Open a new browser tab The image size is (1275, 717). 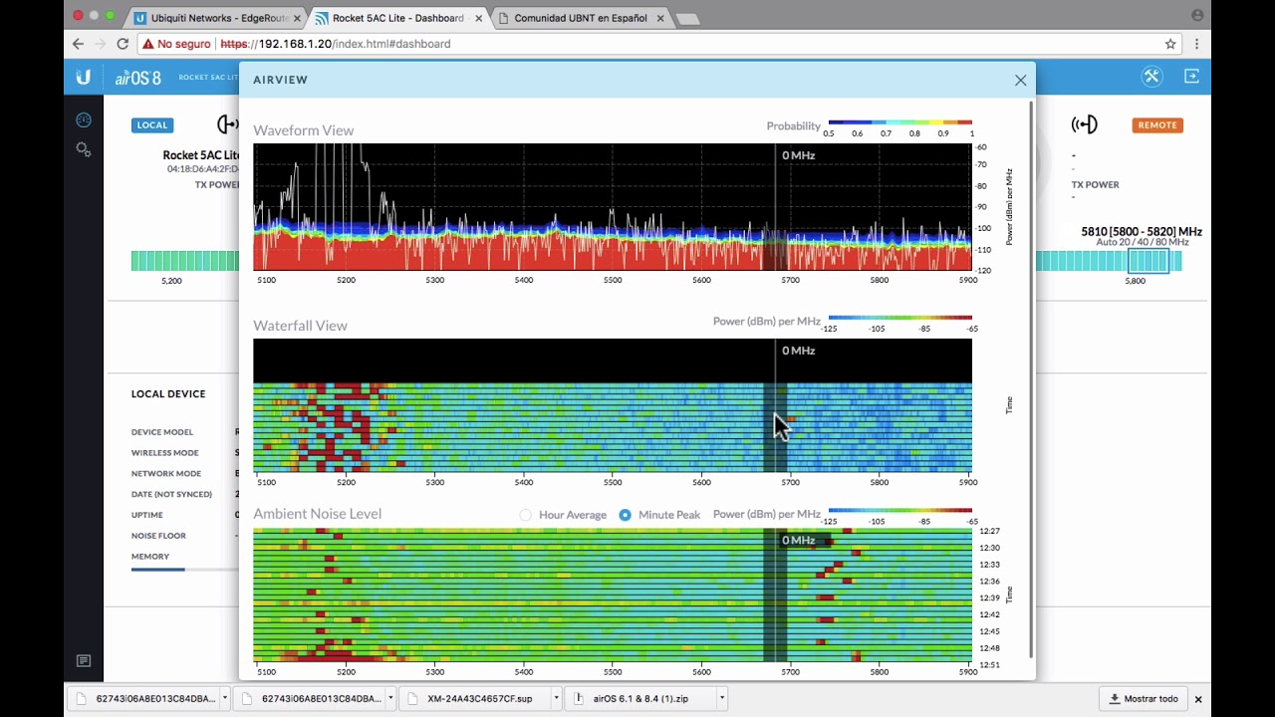click(687, 19)
